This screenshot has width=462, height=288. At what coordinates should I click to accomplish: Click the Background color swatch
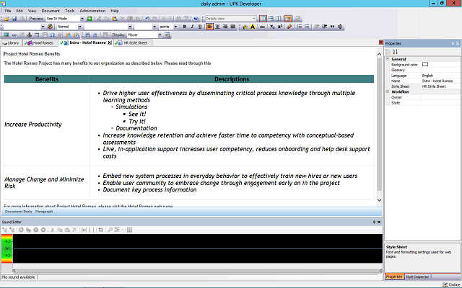pos(425,65)
